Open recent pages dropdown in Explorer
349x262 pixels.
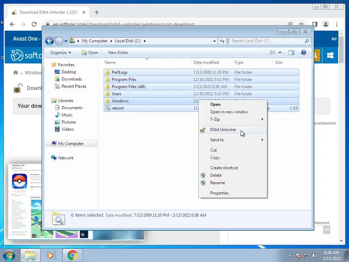(66, 41)
